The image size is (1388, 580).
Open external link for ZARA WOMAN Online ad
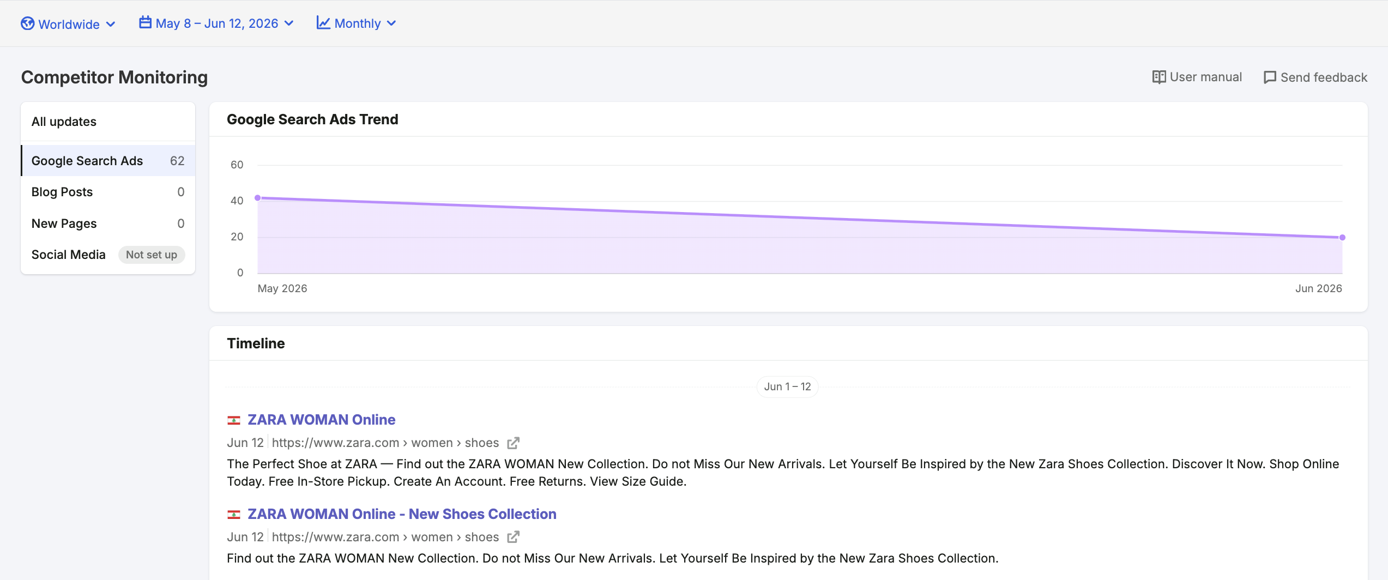tap(513, 443)
